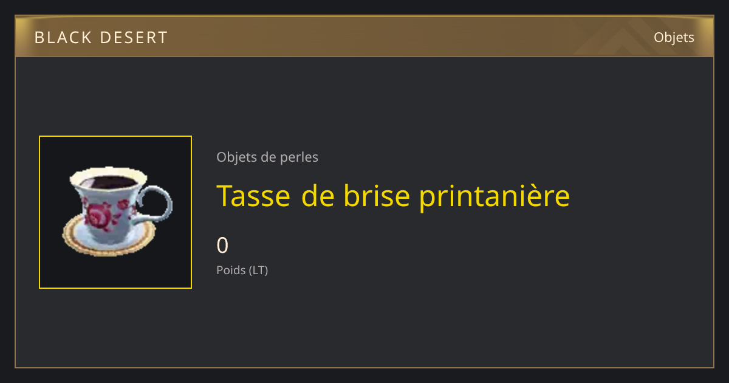Click the teacup's curved handle
This screenshot has height=383, width=729.
click(157, 203)
